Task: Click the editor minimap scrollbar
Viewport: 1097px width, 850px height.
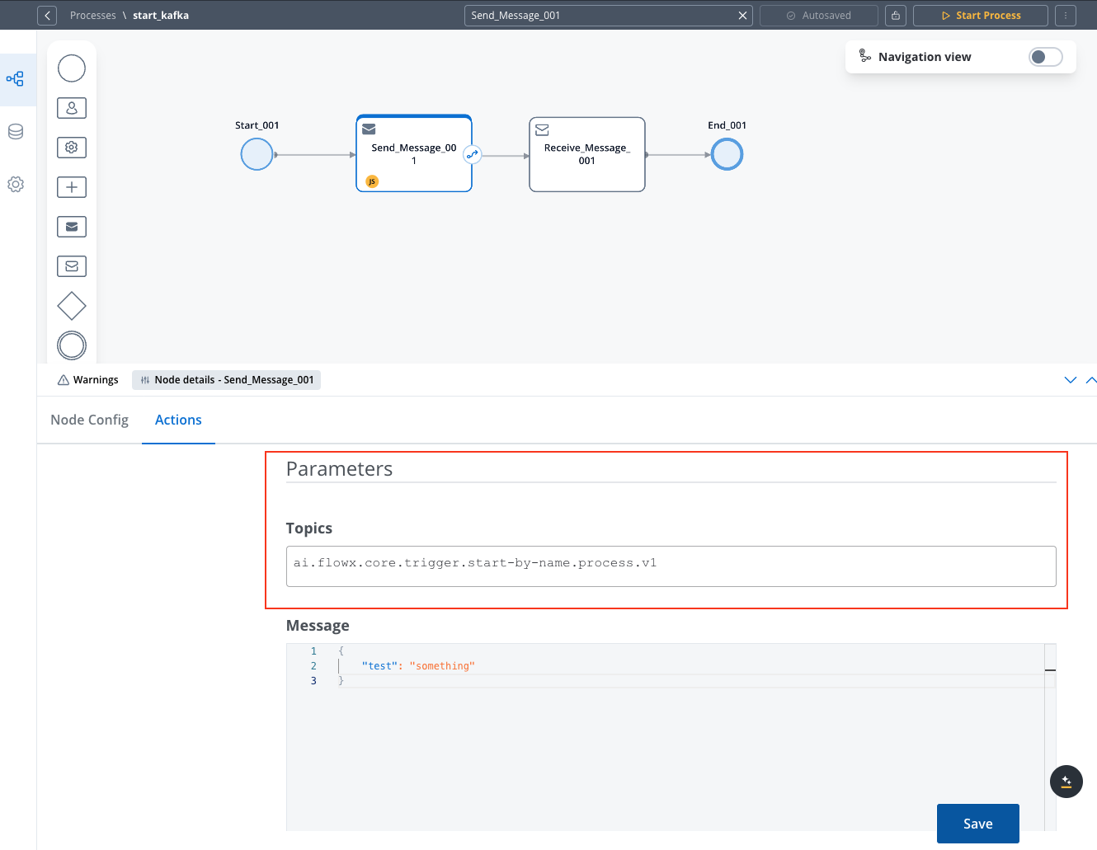Action: [x=1050, y=737]
